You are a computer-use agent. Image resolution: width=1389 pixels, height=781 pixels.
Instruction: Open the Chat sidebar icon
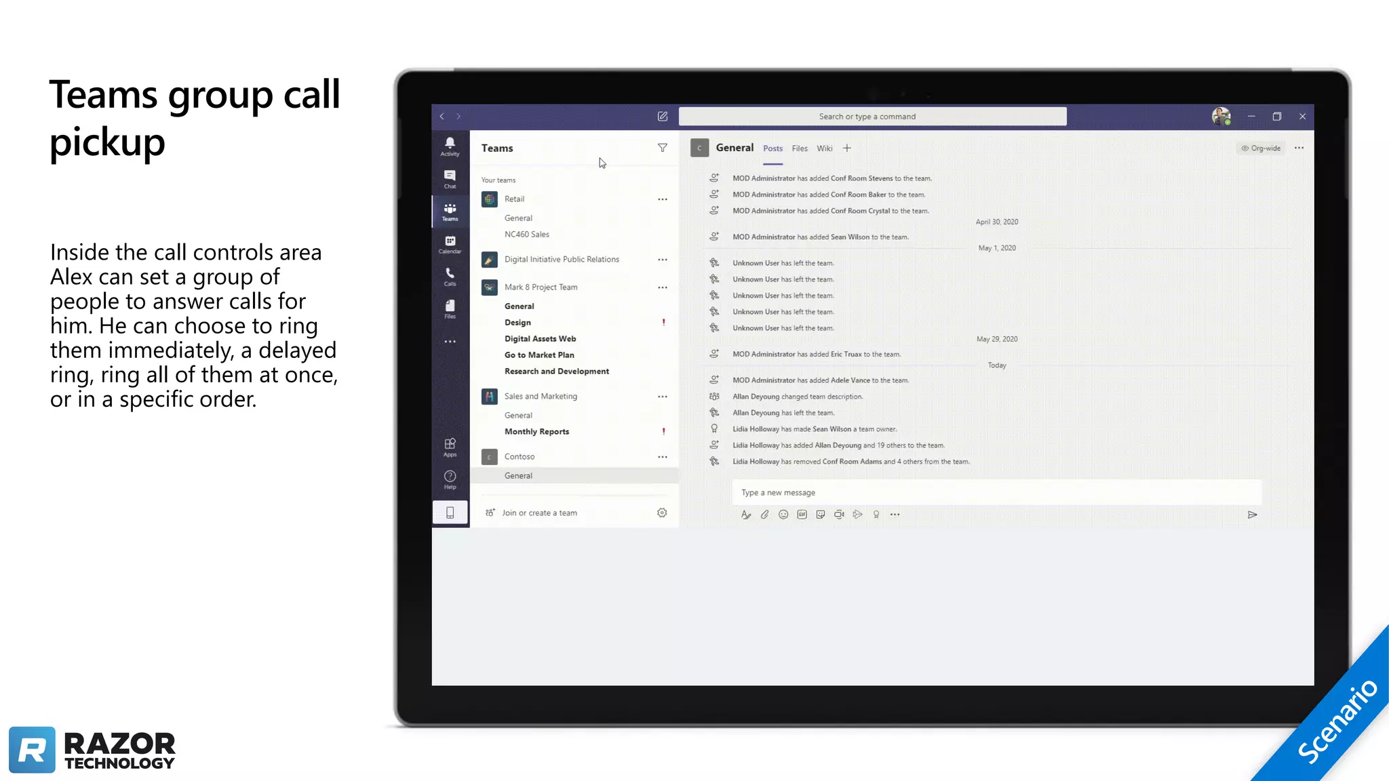click(450, 178)
